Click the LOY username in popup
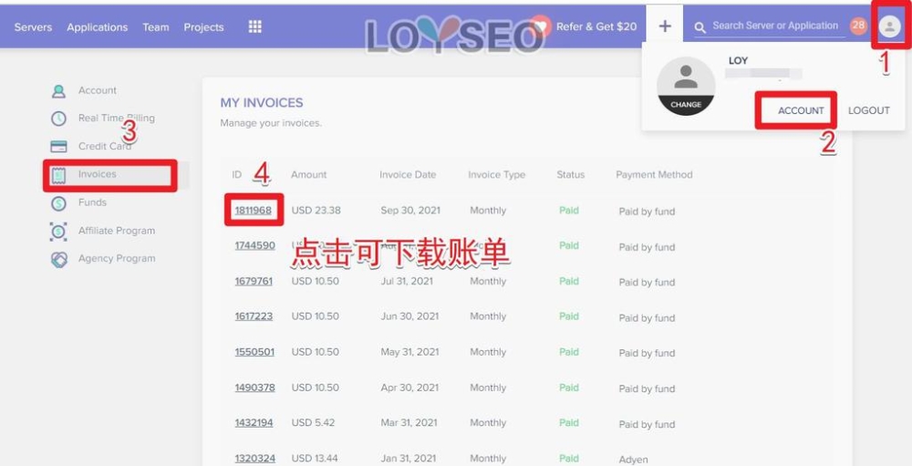 coord(738,60)
